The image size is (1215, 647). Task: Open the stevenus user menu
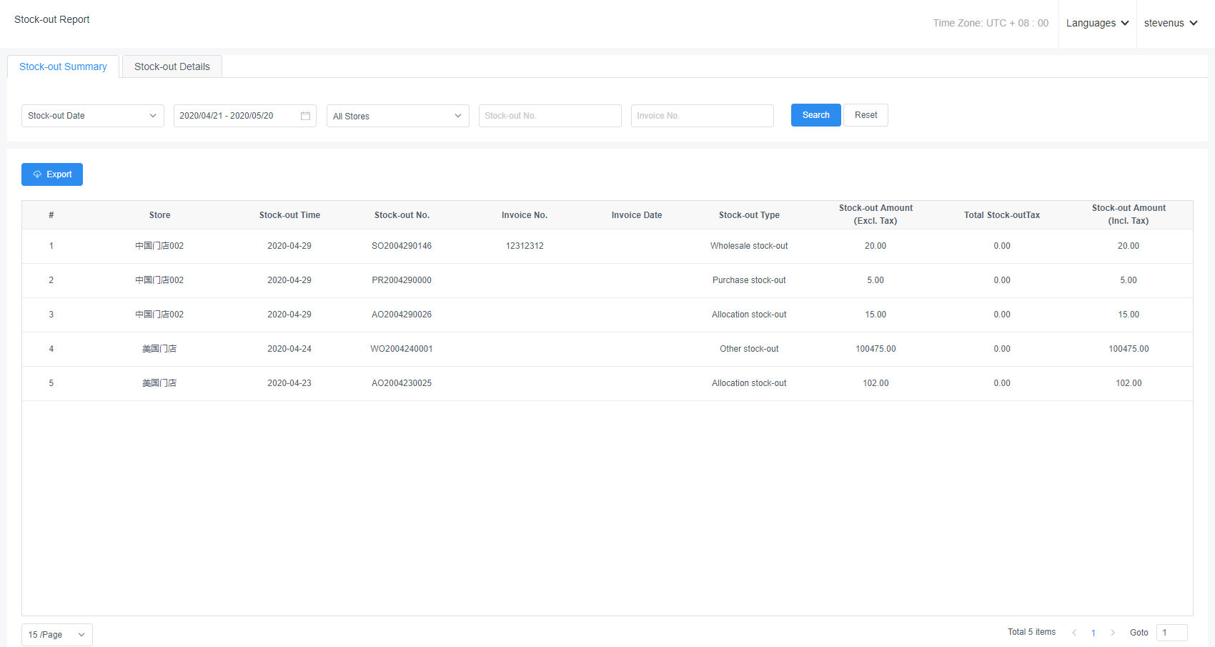pos(1170,23)
